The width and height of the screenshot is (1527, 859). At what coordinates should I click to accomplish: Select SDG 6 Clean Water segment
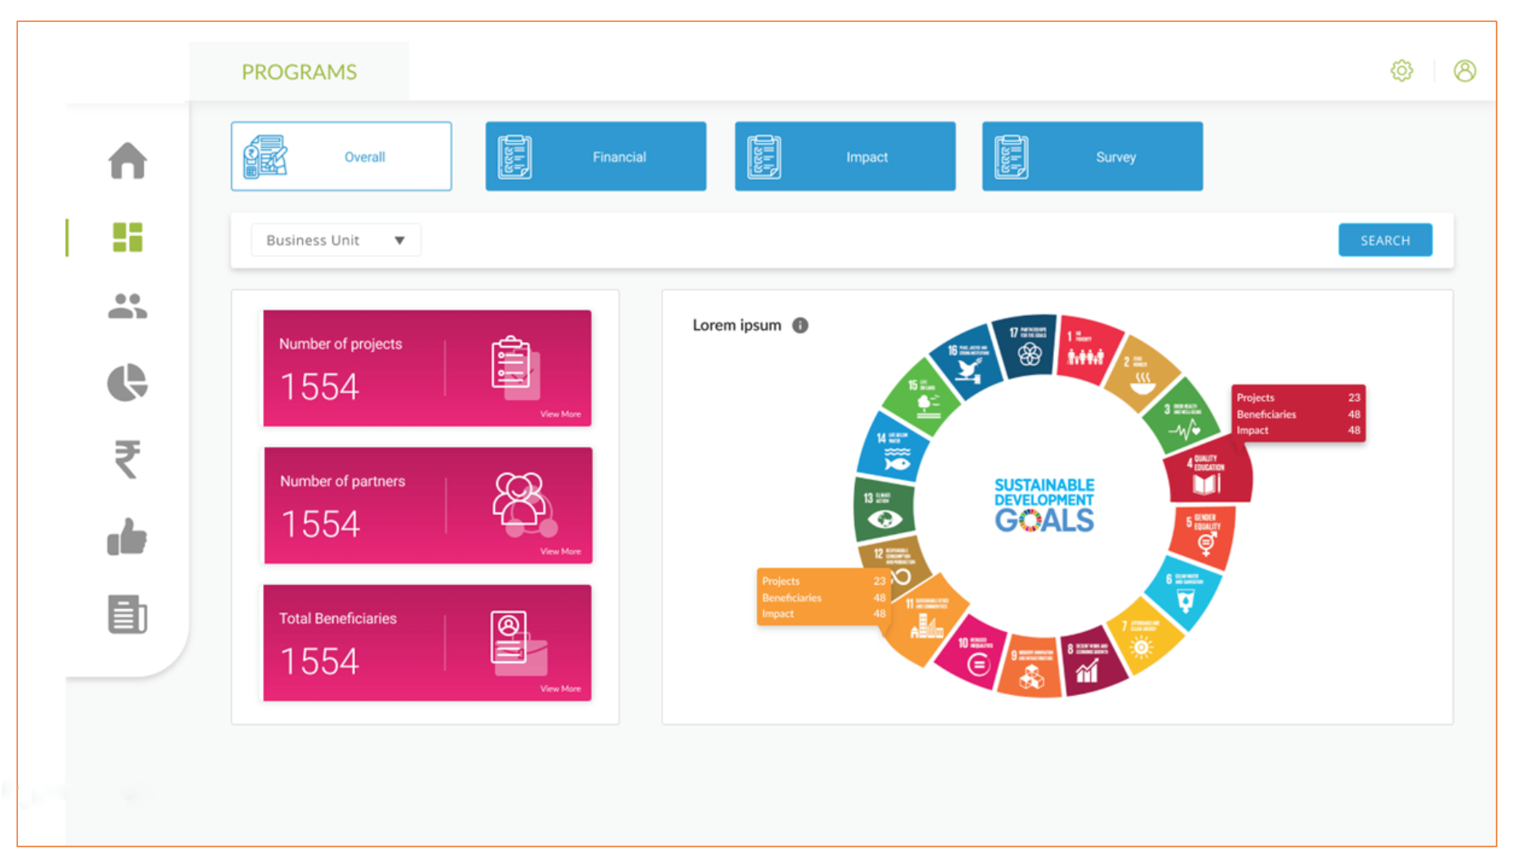coord(1183,592)
